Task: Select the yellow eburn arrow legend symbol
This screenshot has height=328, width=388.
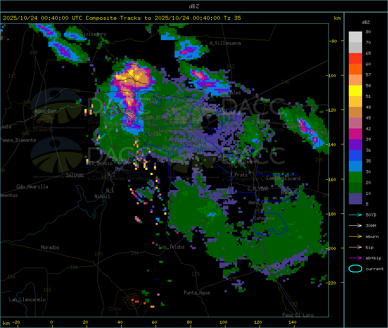Action: click(355, 237)
